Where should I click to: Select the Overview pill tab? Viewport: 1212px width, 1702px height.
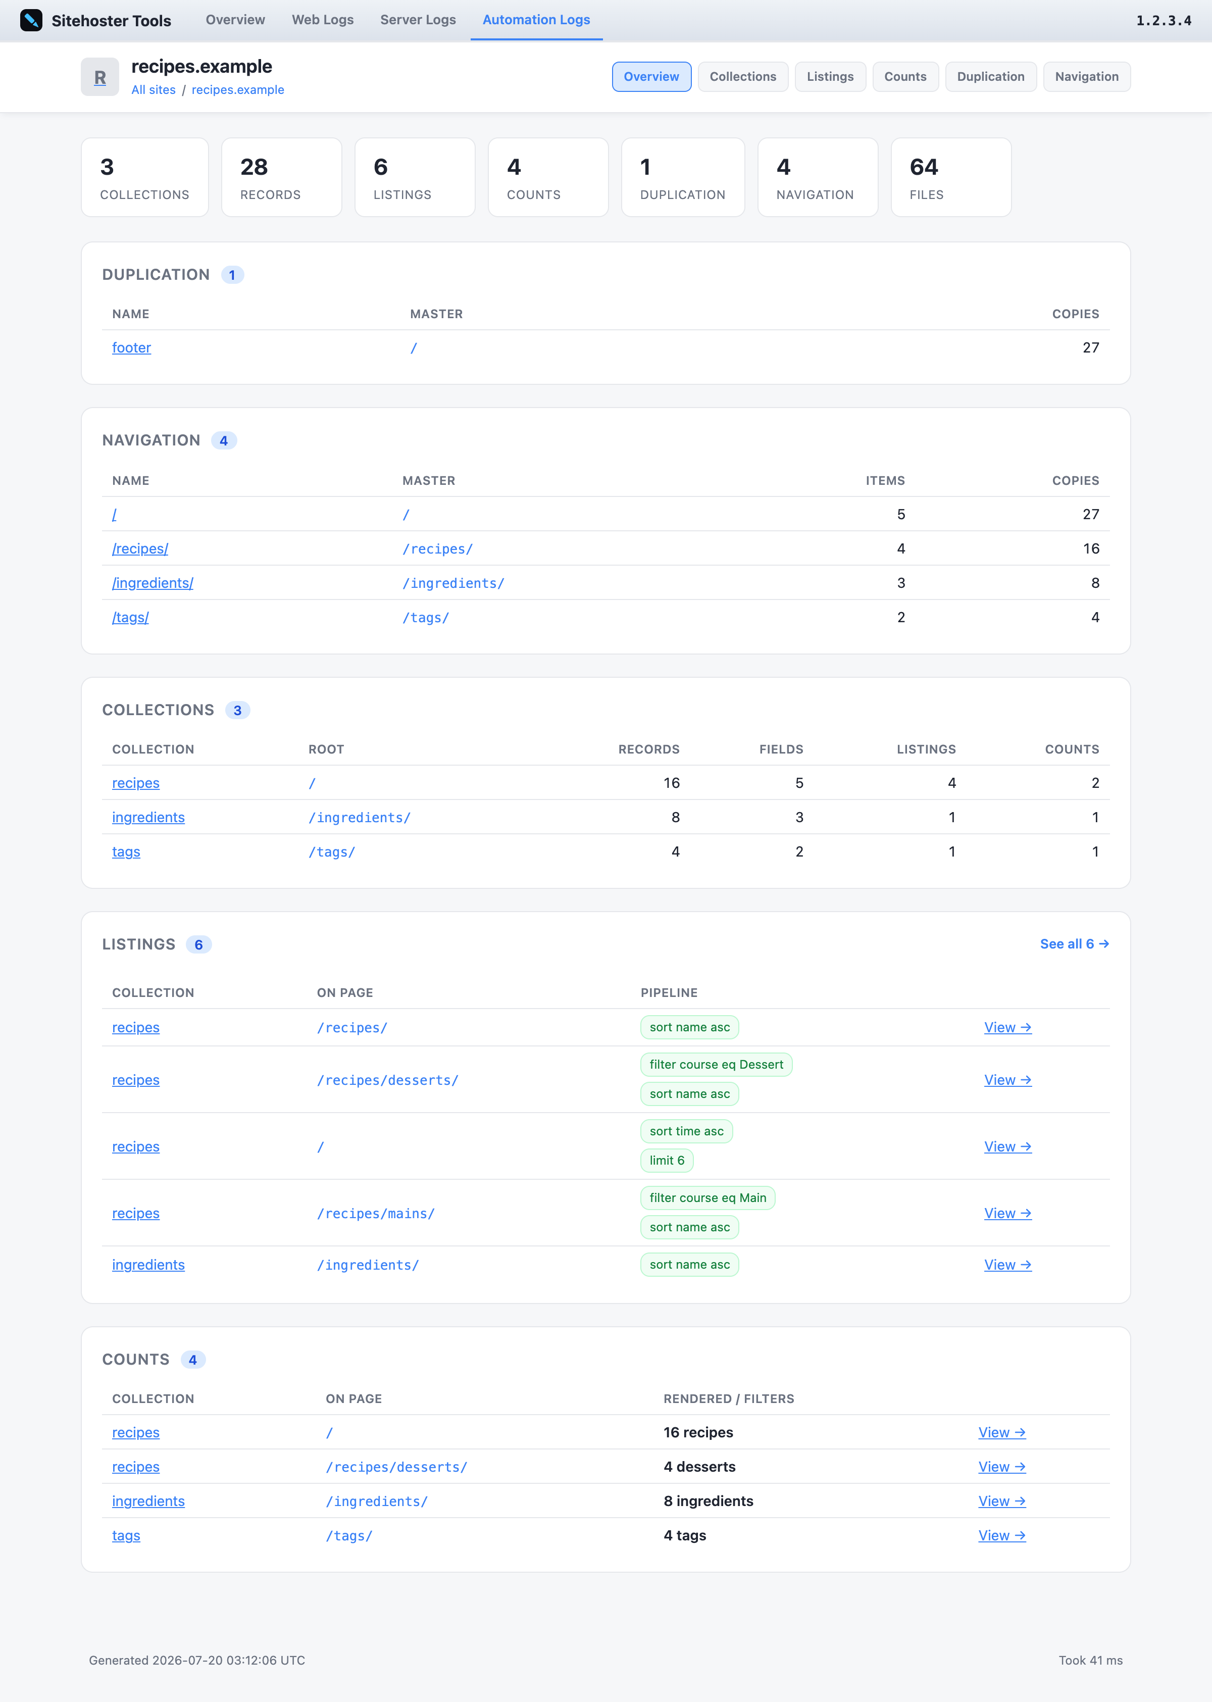click(x=651, y=77)
